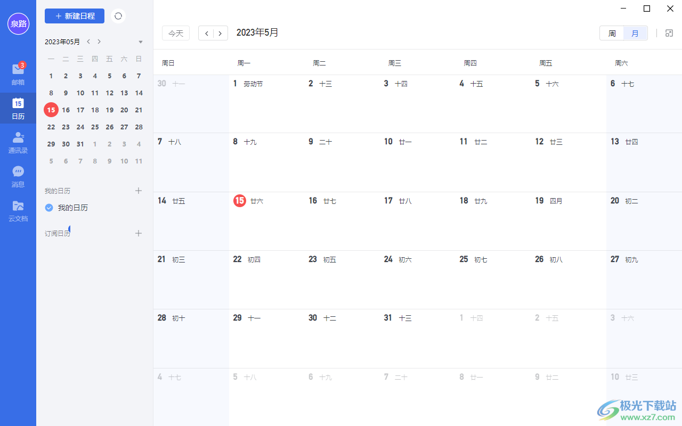Click the sync refresh icon

pyautogui.click(x=118, y=16)
